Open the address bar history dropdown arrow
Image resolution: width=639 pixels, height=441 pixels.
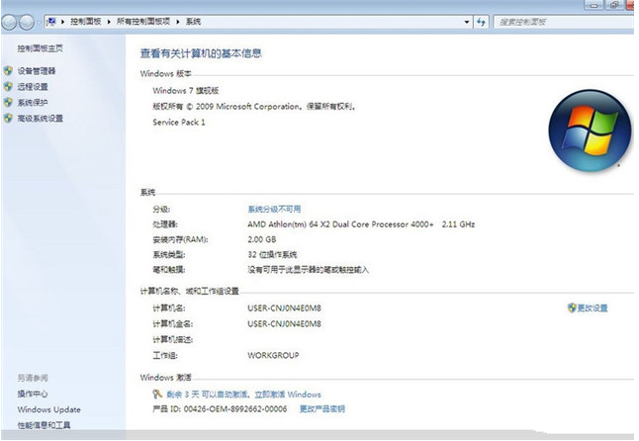point(467,22)
